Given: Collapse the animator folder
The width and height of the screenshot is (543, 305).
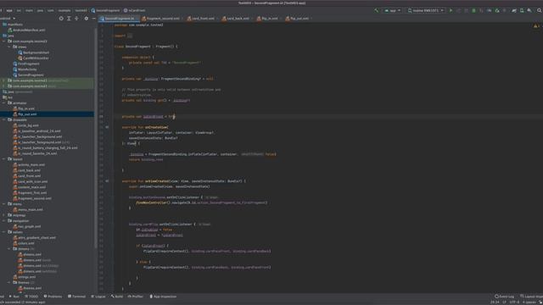Looking at the screenshot, I should click(4, 103).
